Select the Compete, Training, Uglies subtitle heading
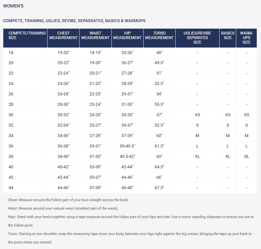261x249 pixels. coord(74,21)
